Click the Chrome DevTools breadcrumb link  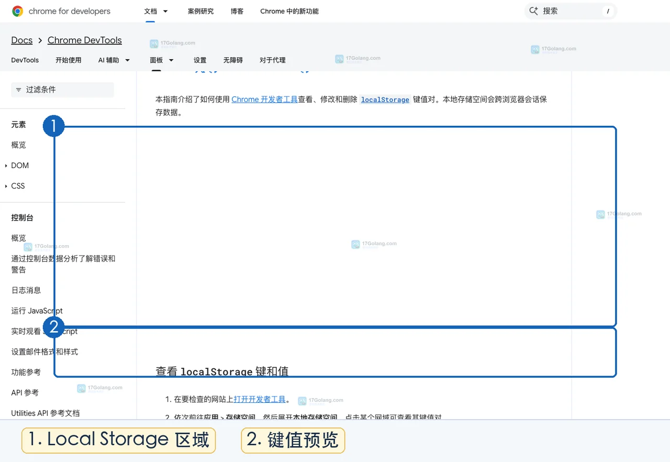pyautogui.click(x=85, y=40)
